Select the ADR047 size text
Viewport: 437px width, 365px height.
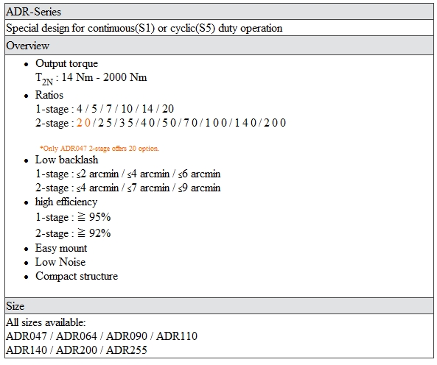tap(27, 336)
